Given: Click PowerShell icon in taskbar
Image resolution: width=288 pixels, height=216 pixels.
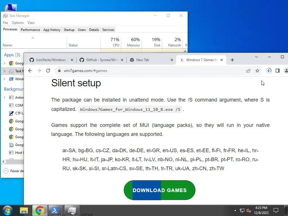Looking at the screenshot, I should point(56,210).
